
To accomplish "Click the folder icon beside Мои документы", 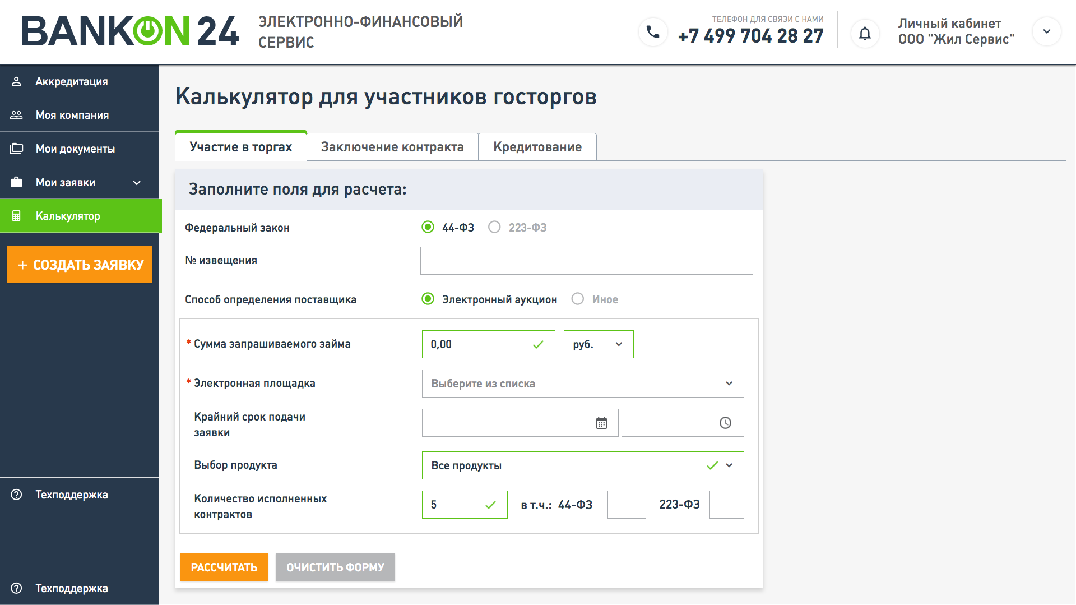I will [16, 149].
